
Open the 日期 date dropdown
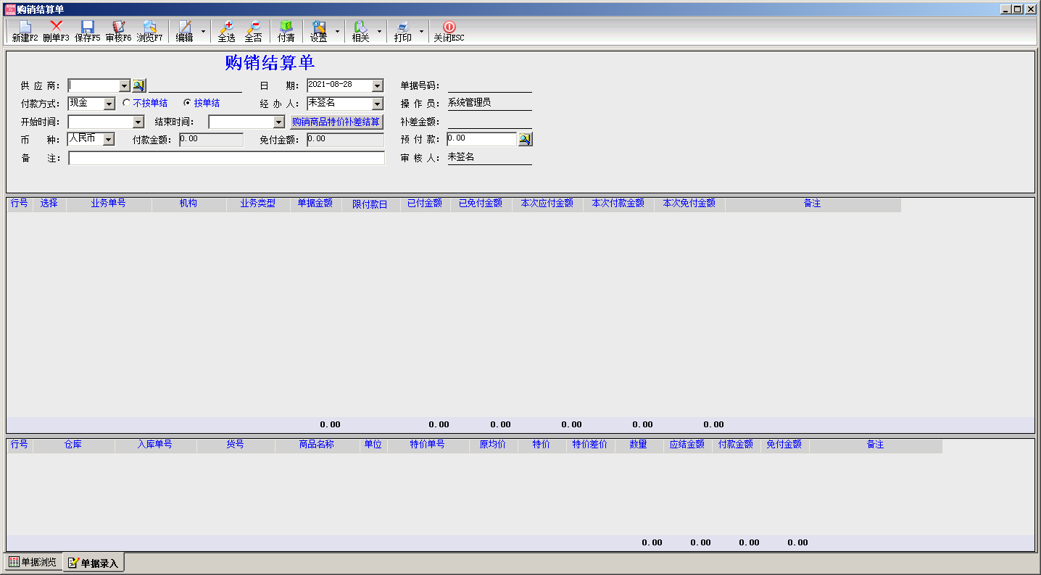377,85
